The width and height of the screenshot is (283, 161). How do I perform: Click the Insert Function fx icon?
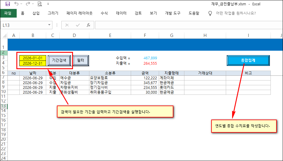[88, 25]
